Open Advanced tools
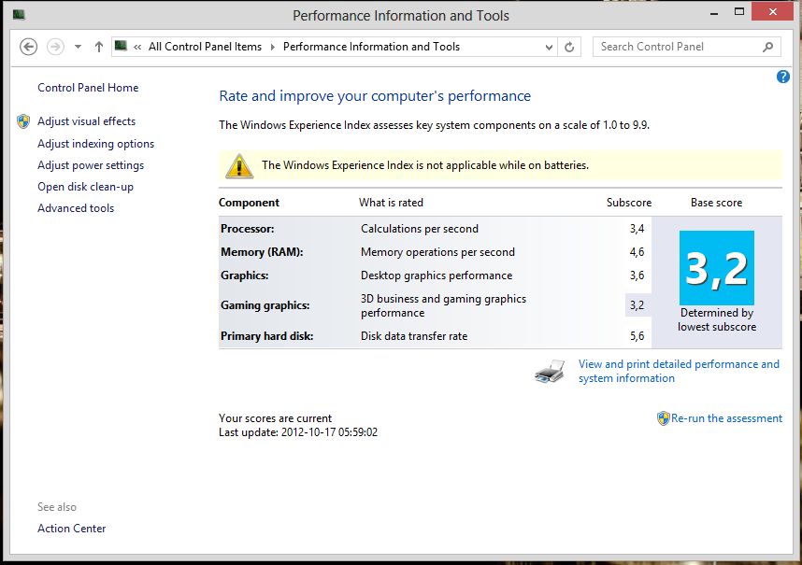The image size is (802, 565). point(76,208)
